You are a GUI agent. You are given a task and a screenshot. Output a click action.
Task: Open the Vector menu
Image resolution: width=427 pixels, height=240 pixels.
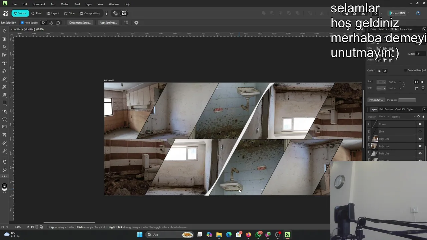tap(65, 4)
